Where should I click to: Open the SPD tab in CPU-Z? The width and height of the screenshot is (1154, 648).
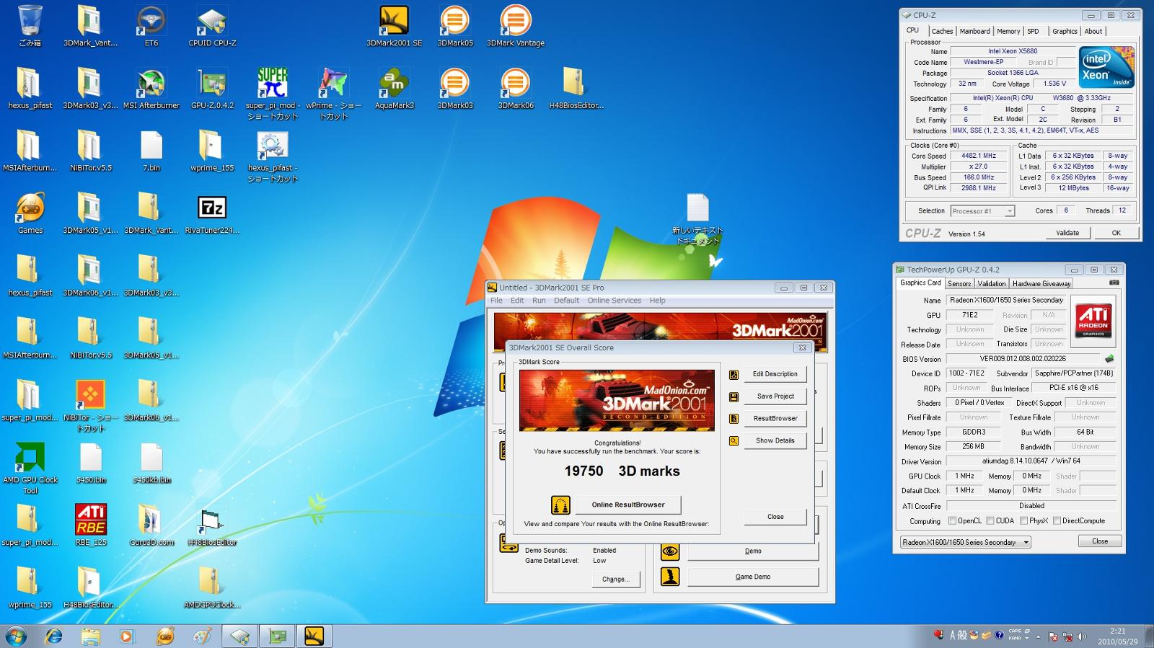click(1033, 31)
